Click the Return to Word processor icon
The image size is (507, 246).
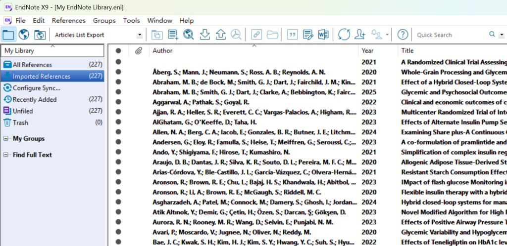tap(323, 35)
